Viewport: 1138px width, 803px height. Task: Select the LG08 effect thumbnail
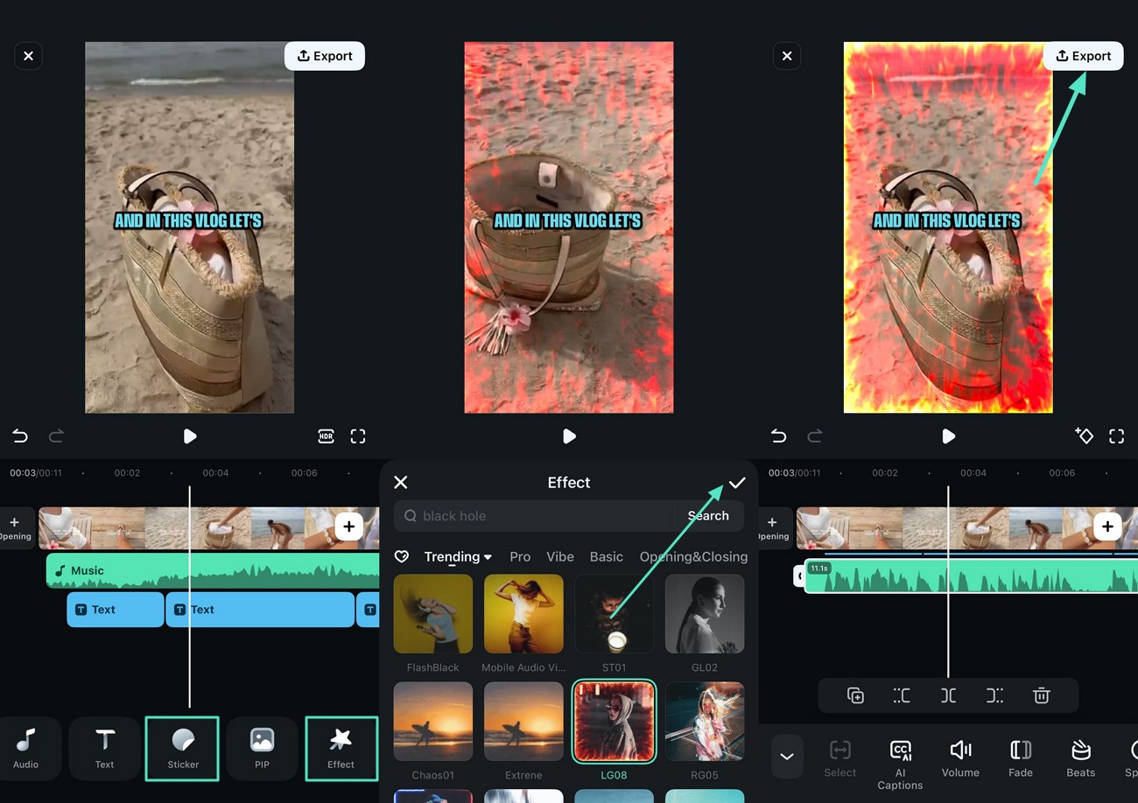tap(614, 722)
